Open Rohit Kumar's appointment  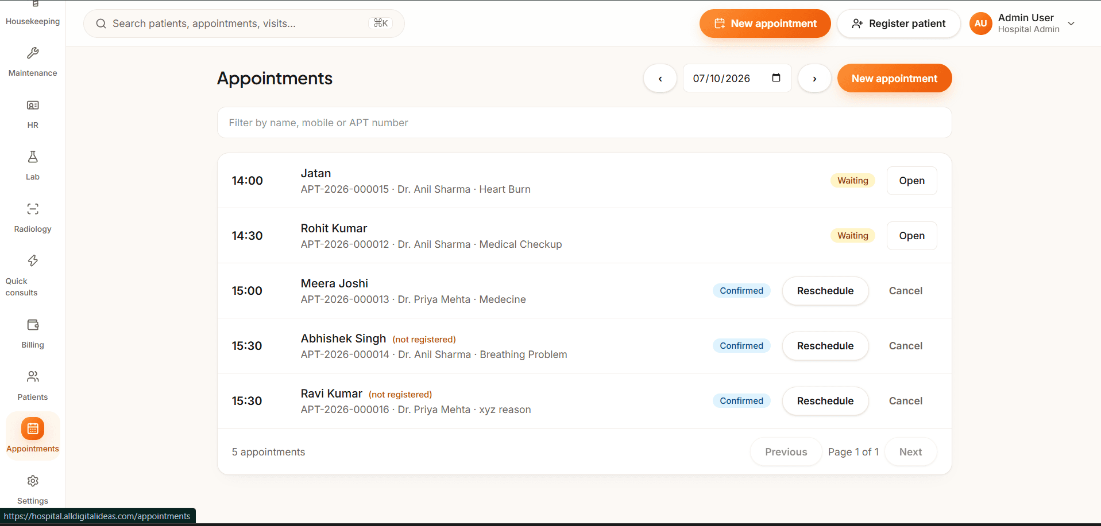click(911, 236)
